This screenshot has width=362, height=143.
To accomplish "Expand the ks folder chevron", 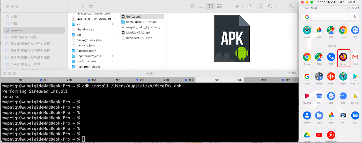I will click(113, 24).
